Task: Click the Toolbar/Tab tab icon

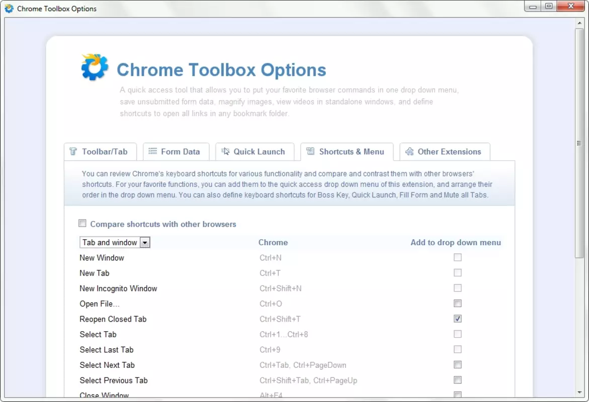Action: (x=73, y=152)
